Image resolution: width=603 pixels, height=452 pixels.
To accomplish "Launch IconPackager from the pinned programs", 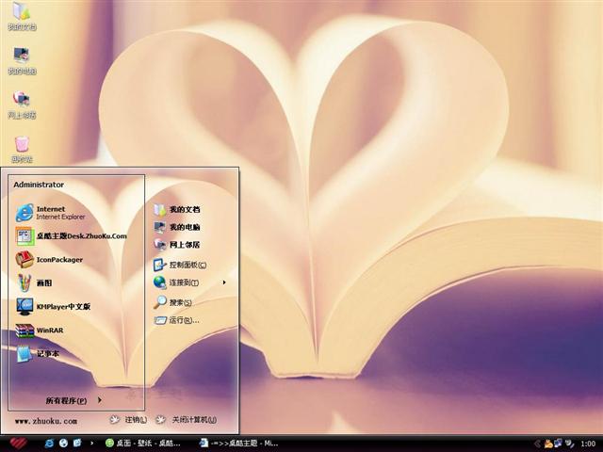I will pos(57,260).
